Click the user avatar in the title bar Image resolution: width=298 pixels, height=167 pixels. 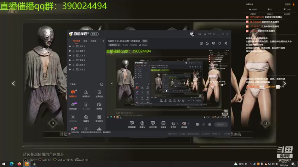click(x=192, y=34)
